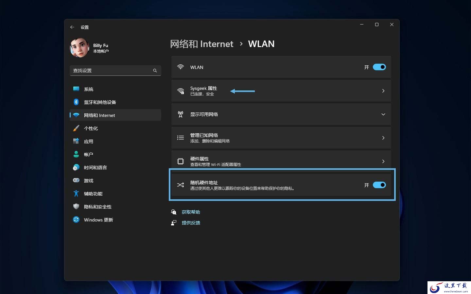The width and height of the screenshot is (471, 294).
Task: Open 个性化 in the sidebar
Action: coord(115,128)
